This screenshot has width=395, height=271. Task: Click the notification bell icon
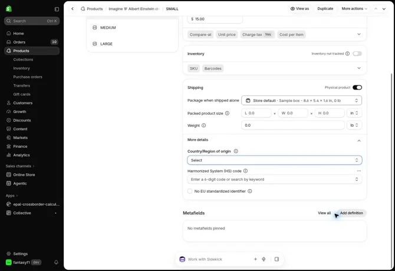click(x=56, y=262)
